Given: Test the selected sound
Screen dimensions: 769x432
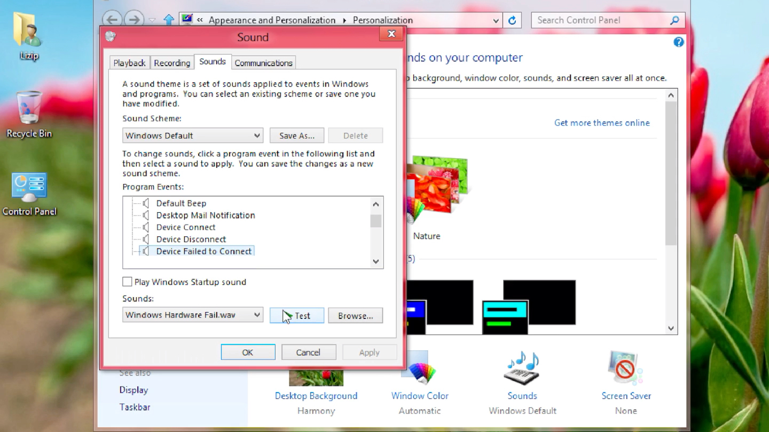Looking at the screenshot, I should [297, 316].
